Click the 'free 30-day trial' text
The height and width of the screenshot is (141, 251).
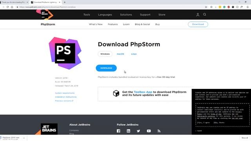166,77
